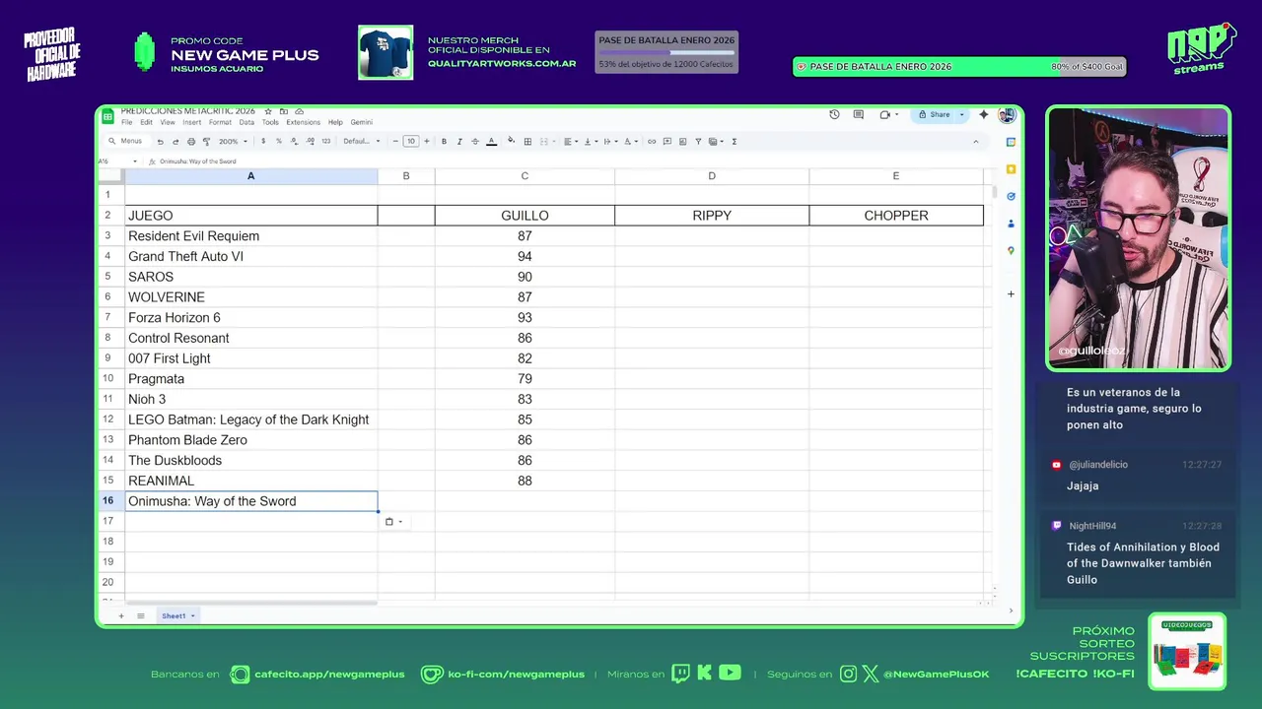Open the borders tool in the toolbar

[x=527, y=141]
